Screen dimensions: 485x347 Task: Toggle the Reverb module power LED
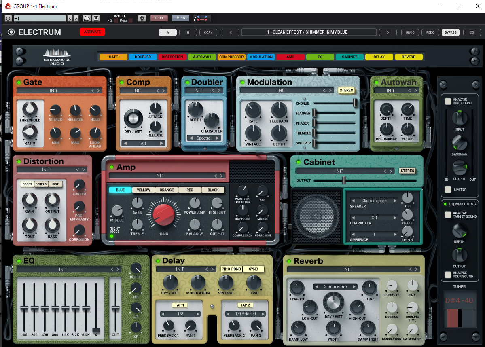[289, 261]
